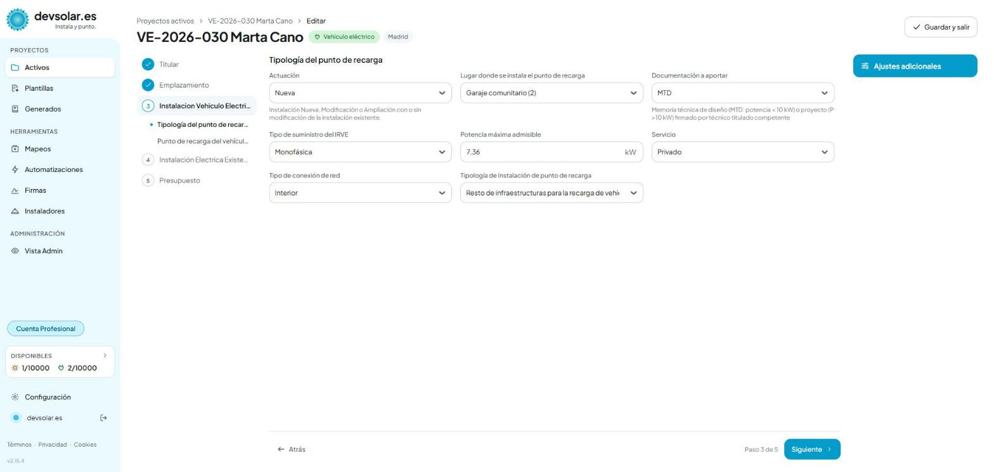This screenshot has width=994, height=472.
Task: Click the Siguiente button
Action: (x=812, y=449)
